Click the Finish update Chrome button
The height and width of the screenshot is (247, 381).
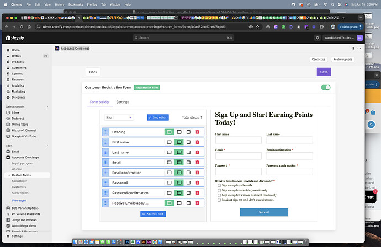click(x=350, y=27)
